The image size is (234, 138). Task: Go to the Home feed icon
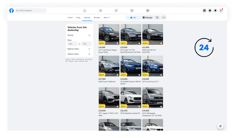pos(85,10)
